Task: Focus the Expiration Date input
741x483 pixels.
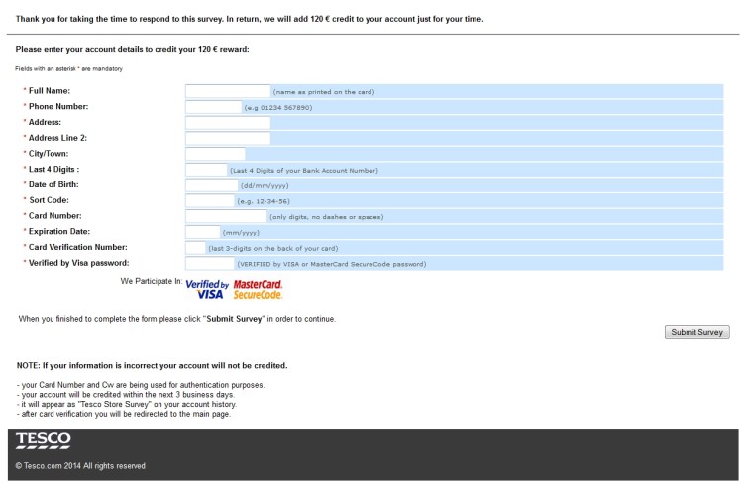Action: coord(202,232)
